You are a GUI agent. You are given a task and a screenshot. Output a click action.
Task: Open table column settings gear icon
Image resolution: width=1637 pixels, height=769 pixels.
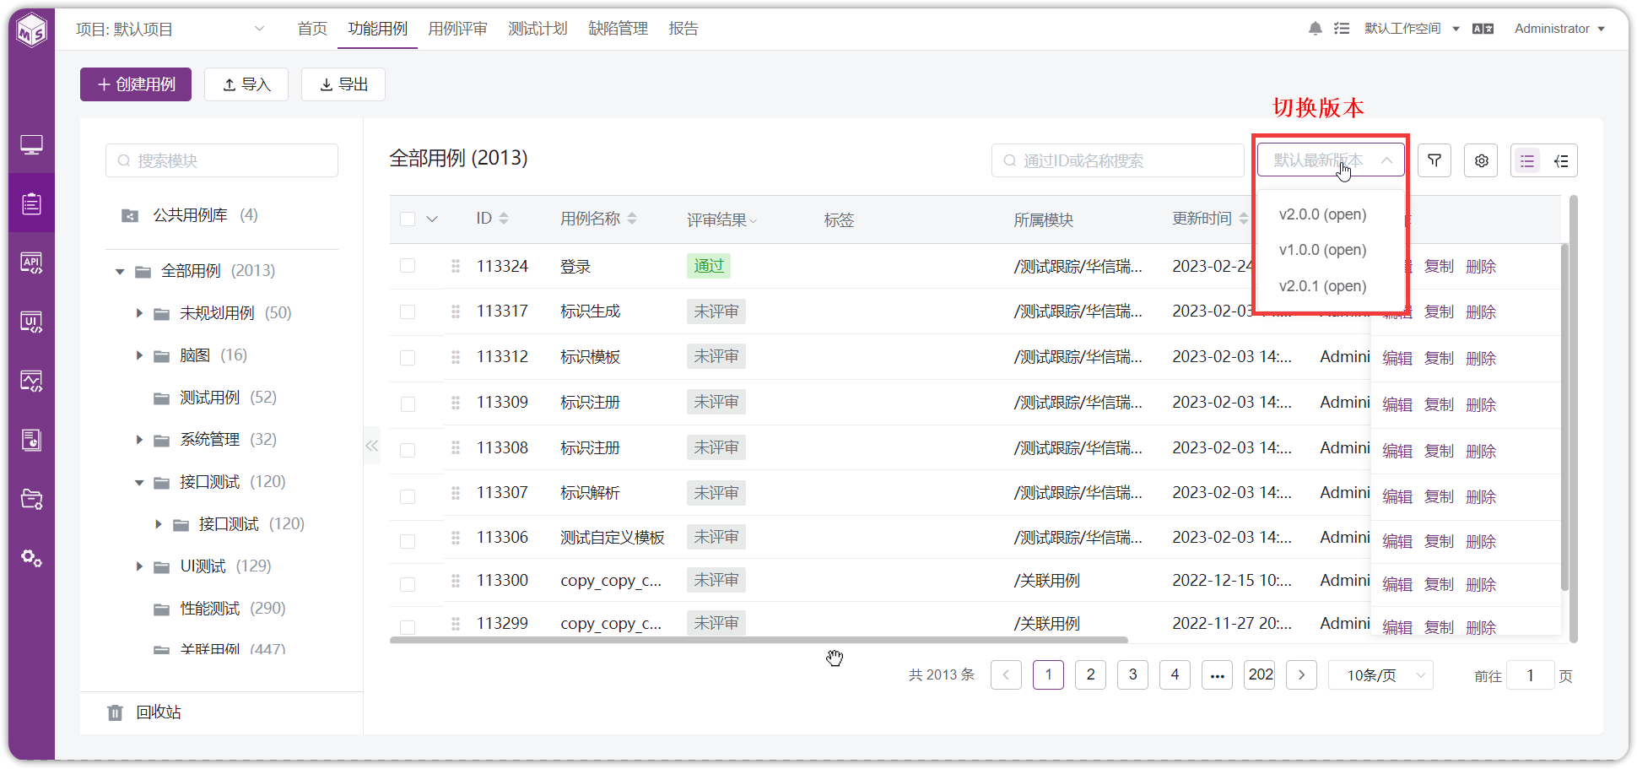pyautogui.click(x=1481, y=160)
